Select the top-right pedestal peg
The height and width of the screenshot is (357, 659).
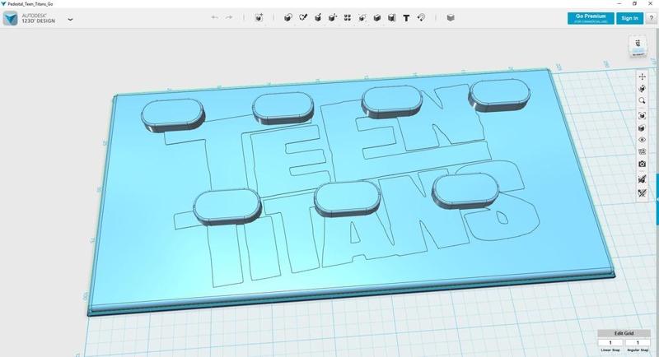(x=499, y=95)
